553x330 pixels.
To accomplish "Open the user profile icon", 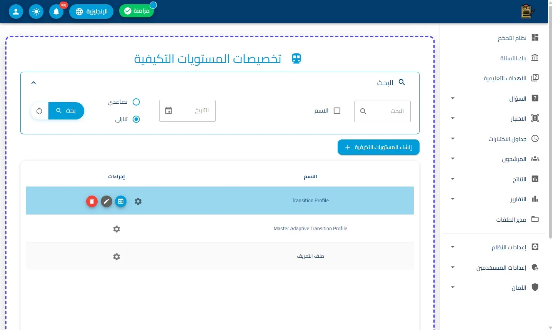I will pyautogui.click(x=16, y=12).
